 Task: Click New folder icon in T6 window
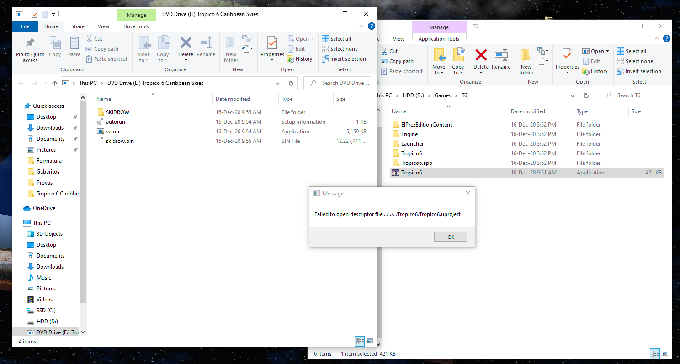pyautogui.click(x=526, y=62)
